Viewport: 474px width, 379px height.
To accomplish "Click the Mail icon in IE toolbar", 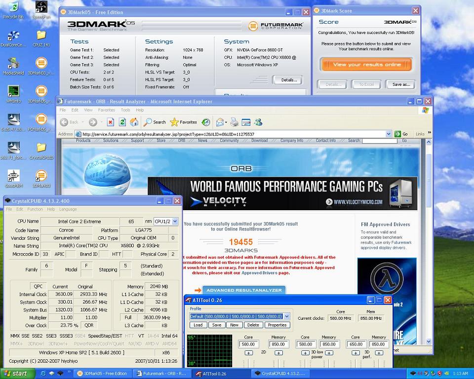I will tap(220, 122).
